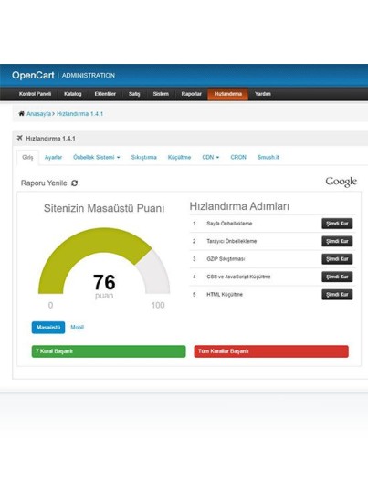This screenshot has height=502, width=368.
Task: Open the Smush.it tab
Action: [x=268, y=157]
